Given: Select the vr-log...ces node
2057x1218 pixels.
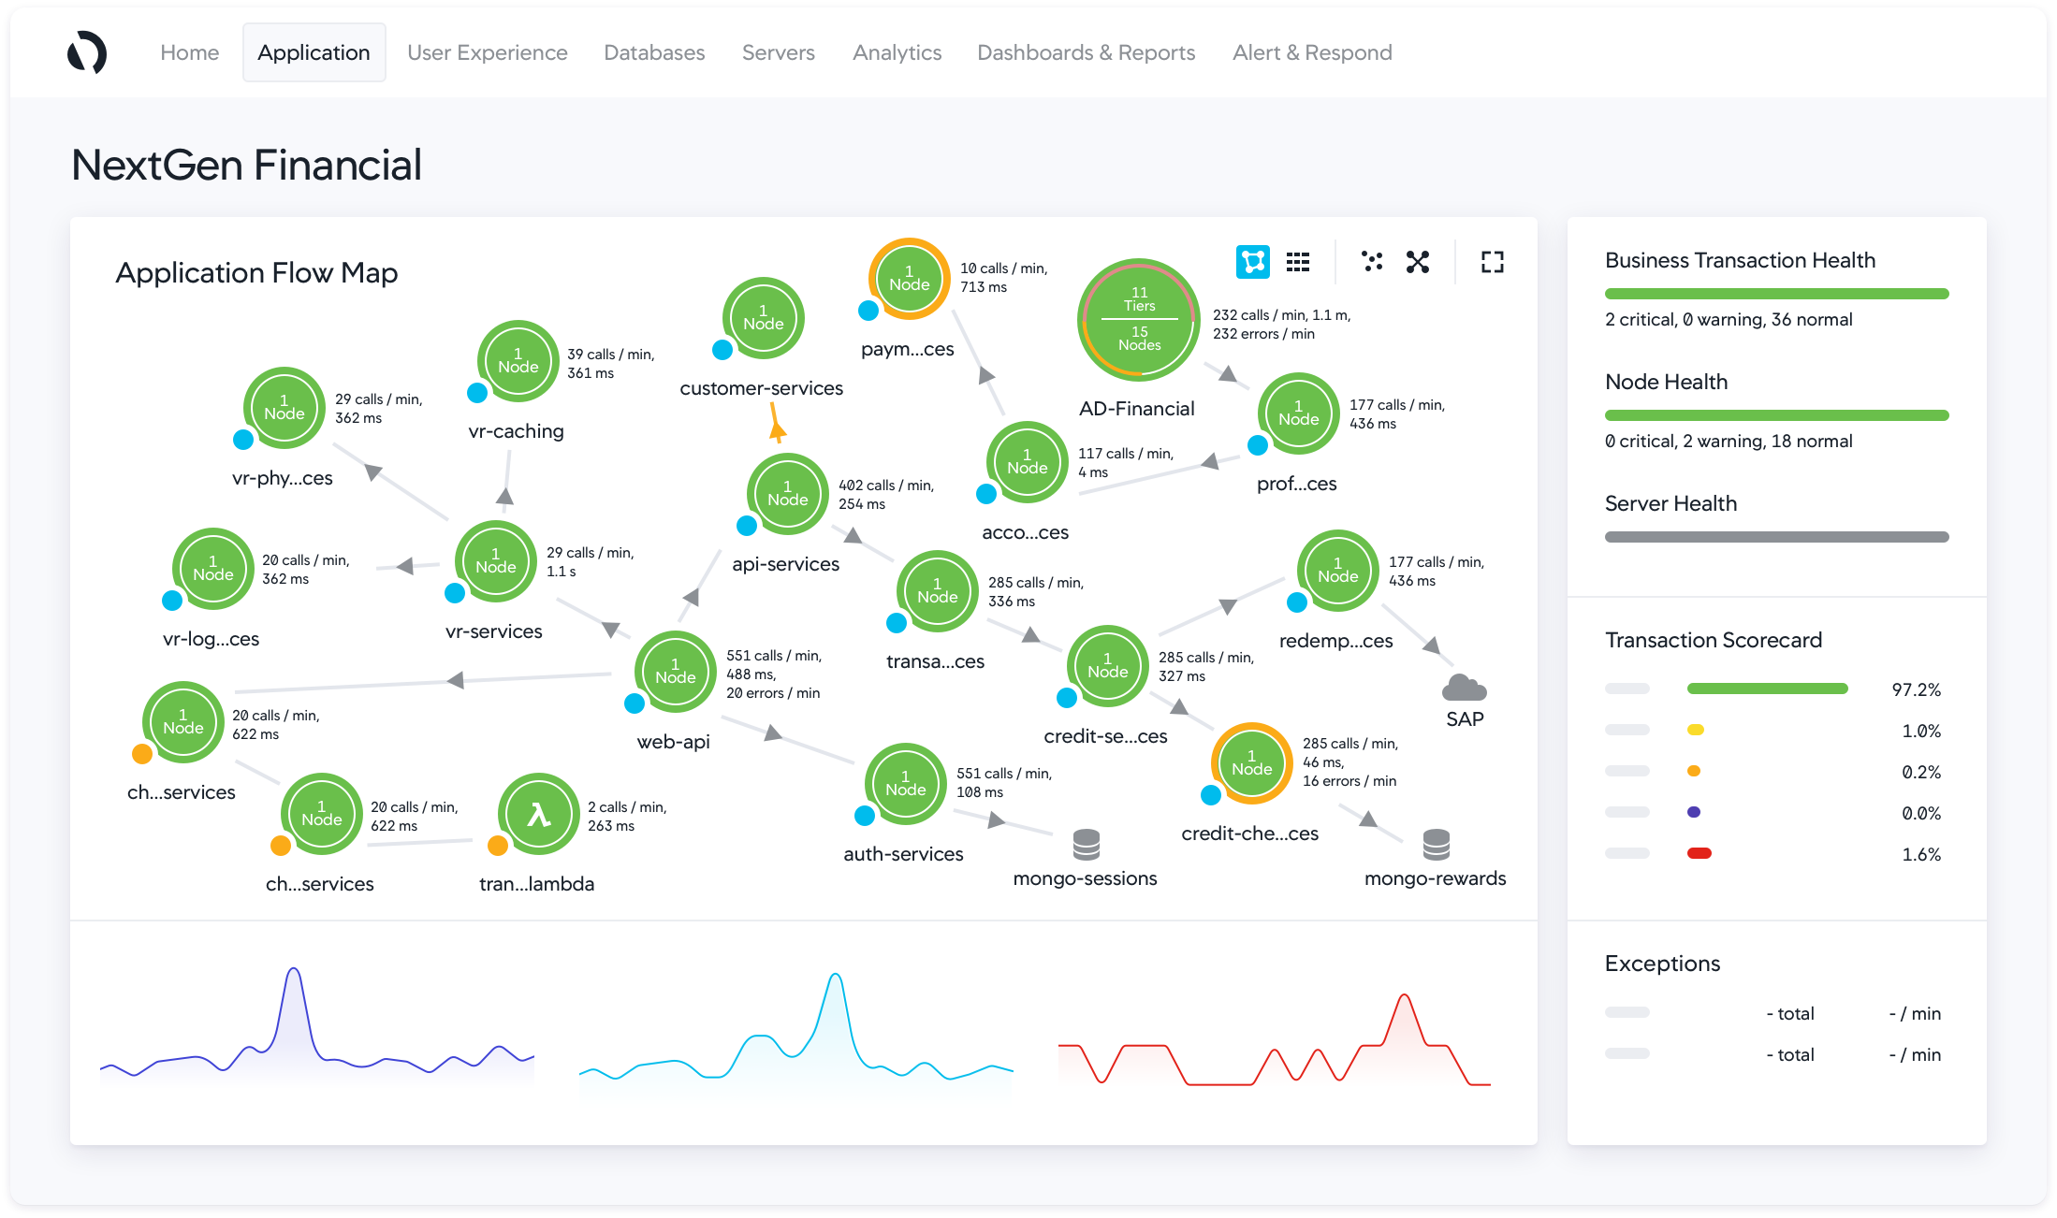Looking at the screenshot, I should (212, 569).
